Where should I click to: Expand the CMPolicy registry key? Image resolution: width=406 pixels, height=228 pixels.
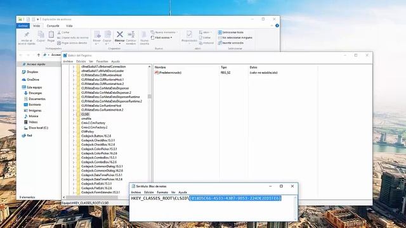tap(74, 132)
